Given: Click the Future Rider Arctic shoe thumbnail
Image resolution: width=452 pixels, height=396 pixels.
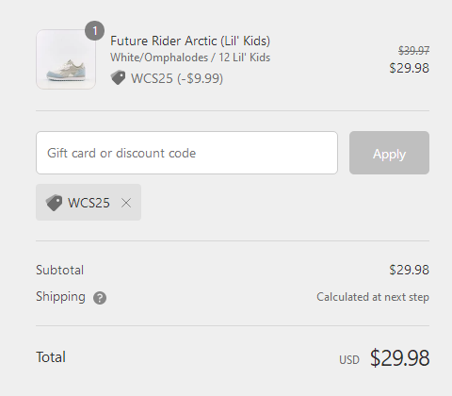Looking at the screenshot, I should pos(66,59).
